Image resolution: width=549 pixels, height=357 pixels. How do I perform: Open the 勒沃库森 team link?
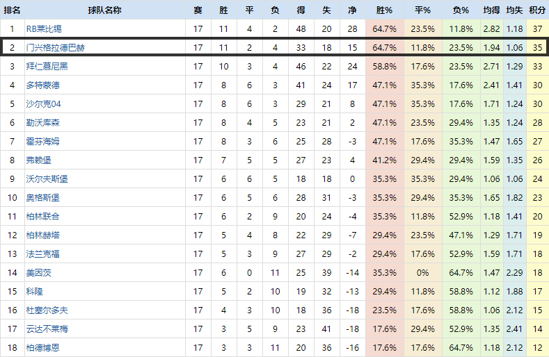coord(42,123)
